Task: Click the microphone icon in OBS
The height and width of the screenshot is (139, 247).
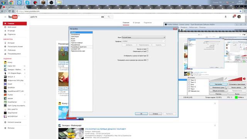Action: (x=226, y=79)
